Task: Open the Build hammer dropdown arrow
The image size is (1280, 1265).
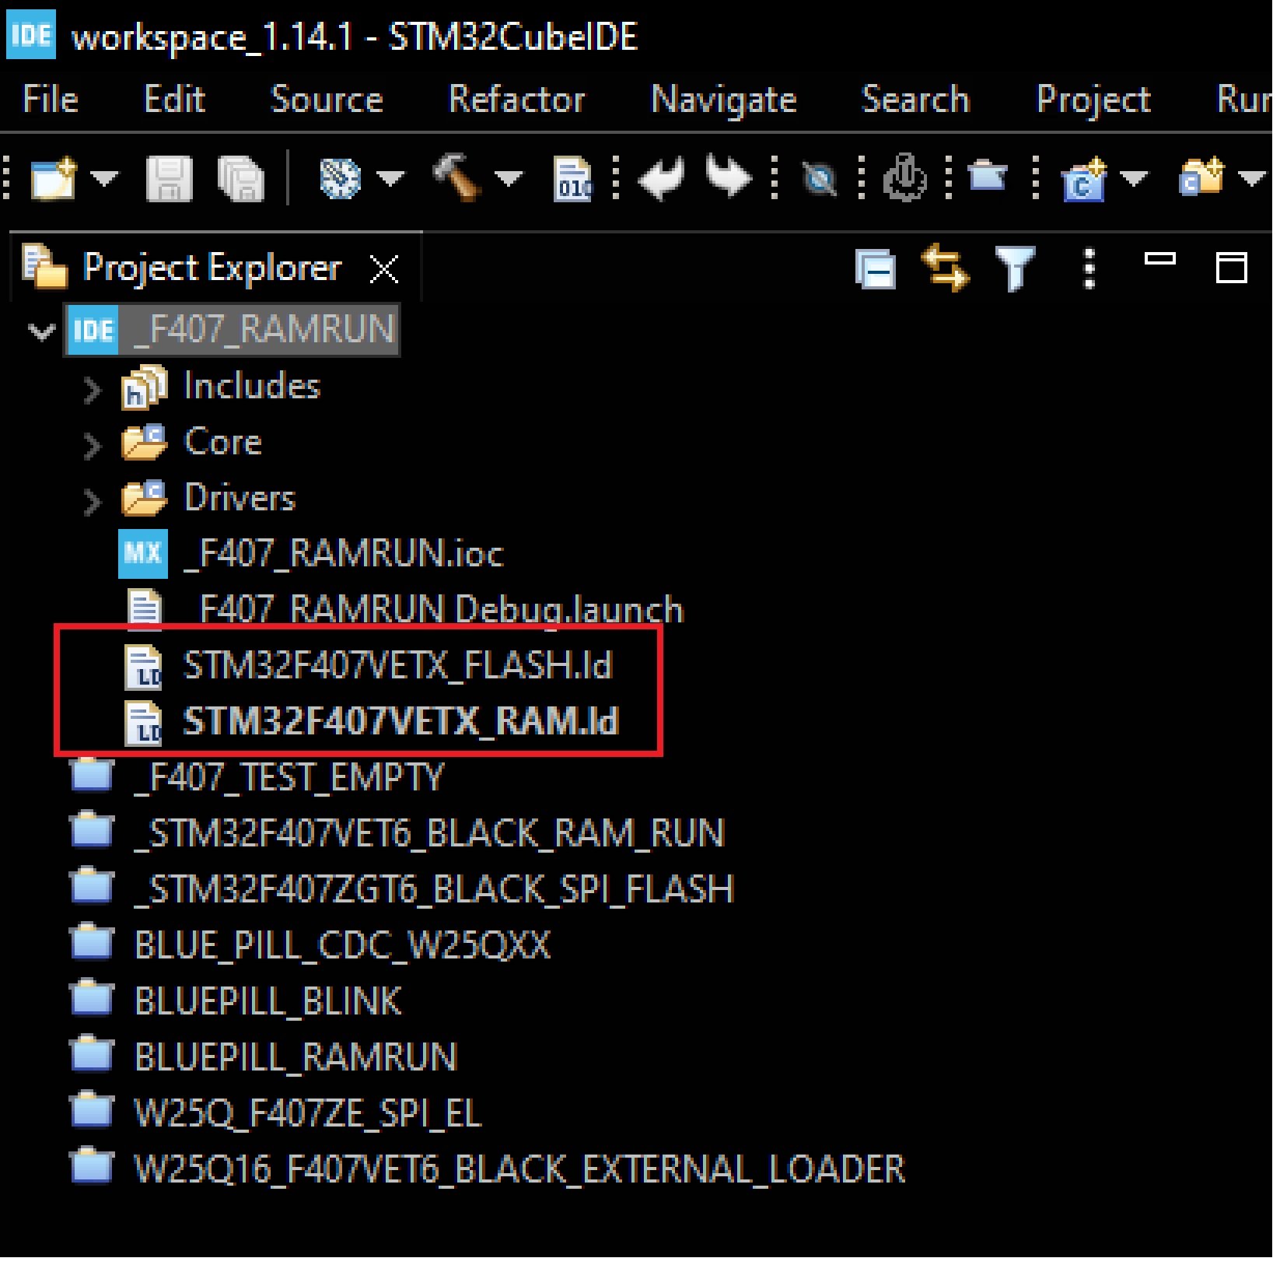Action: click(x=509, y=179)
